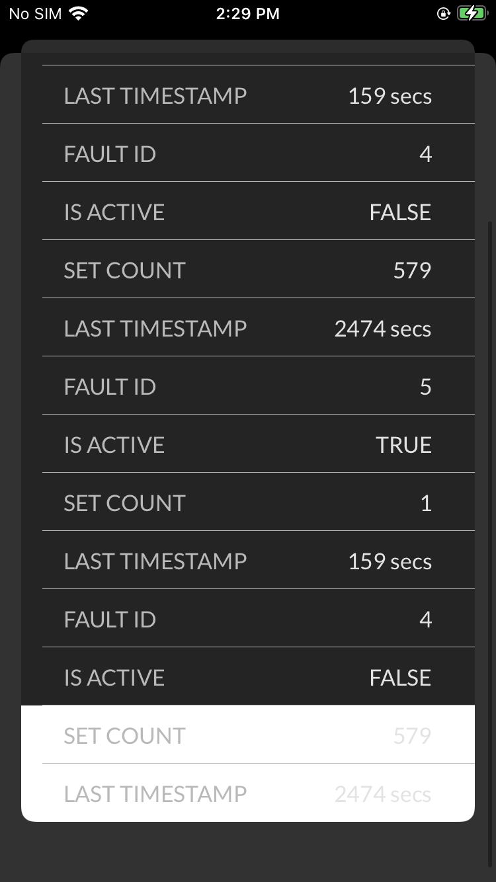Image resolution: width=496 pixels, height=882 pixels.
Task: Tap the dark LAST TIMESTAMP 2474 secs row
Action: pyautogui.click(x=259, y=327)
